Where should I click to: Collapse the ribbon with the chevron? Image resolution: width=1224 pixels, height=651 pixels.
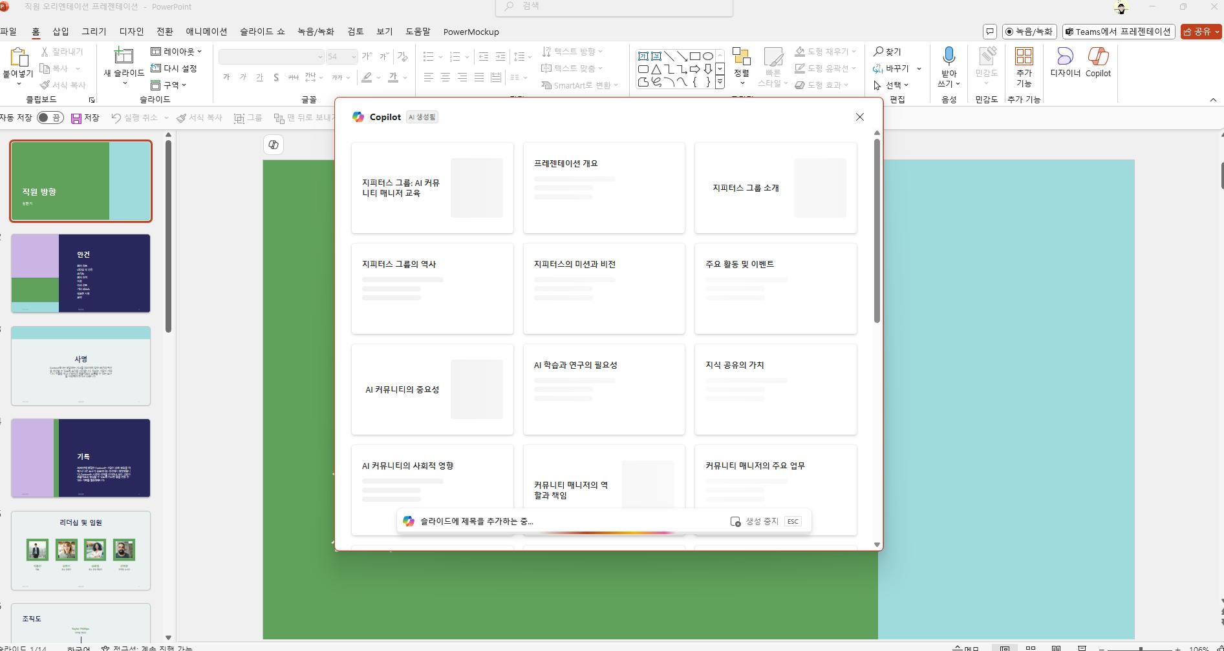click(1213, 100)
